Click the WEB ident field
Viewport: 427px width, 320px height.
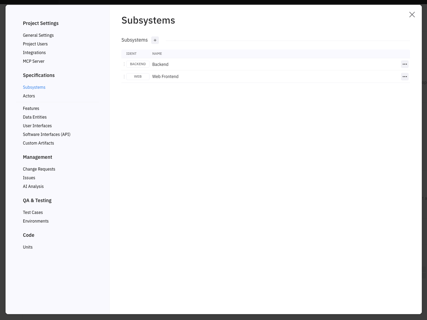pyautogui.click(x=138, y=77)
